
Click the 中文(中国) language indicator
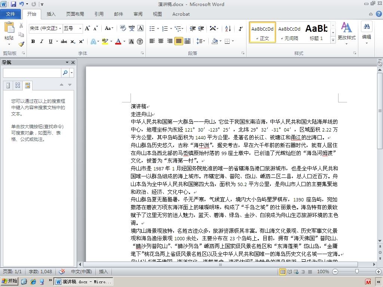(81, 271)
